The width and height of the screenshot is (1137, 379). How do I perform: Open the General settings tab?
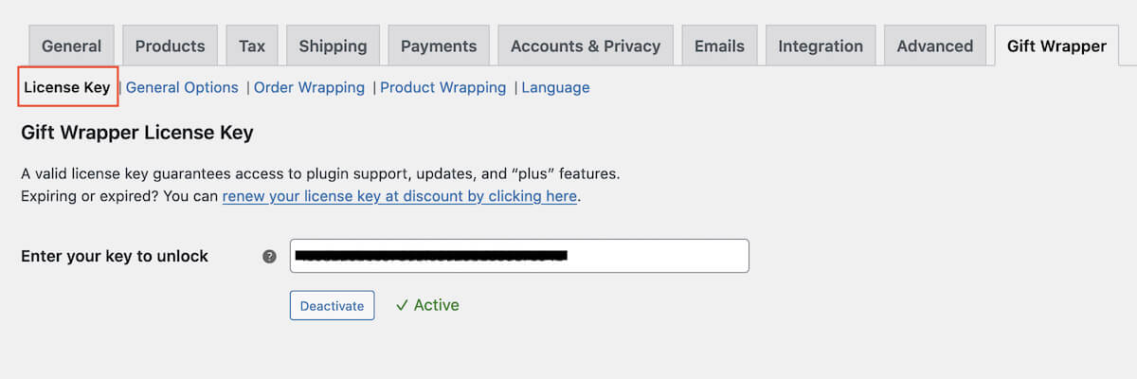click(72, 45)
